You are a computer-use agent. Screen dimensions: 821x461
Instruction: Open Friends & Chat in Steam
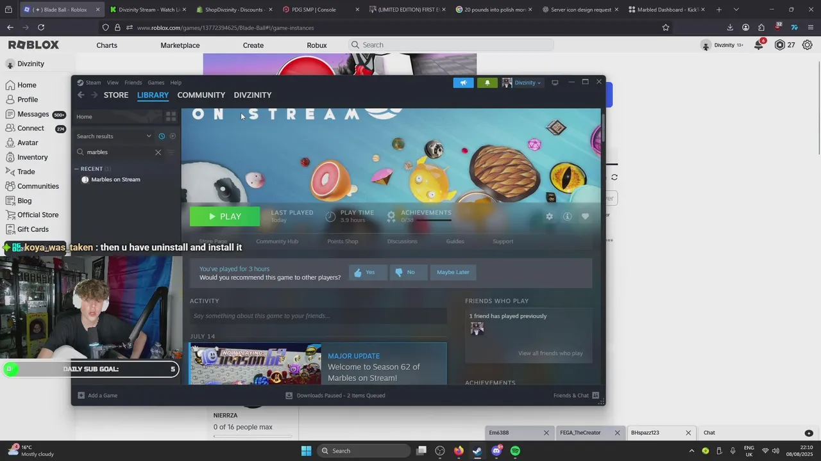[576, 396]
